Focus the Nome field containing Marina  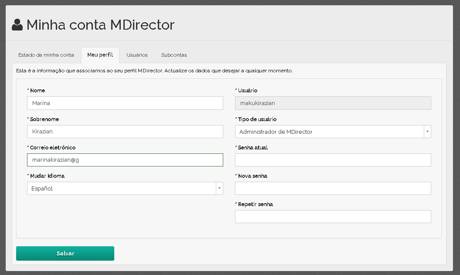pyautogui.click(x=125, y=103)
